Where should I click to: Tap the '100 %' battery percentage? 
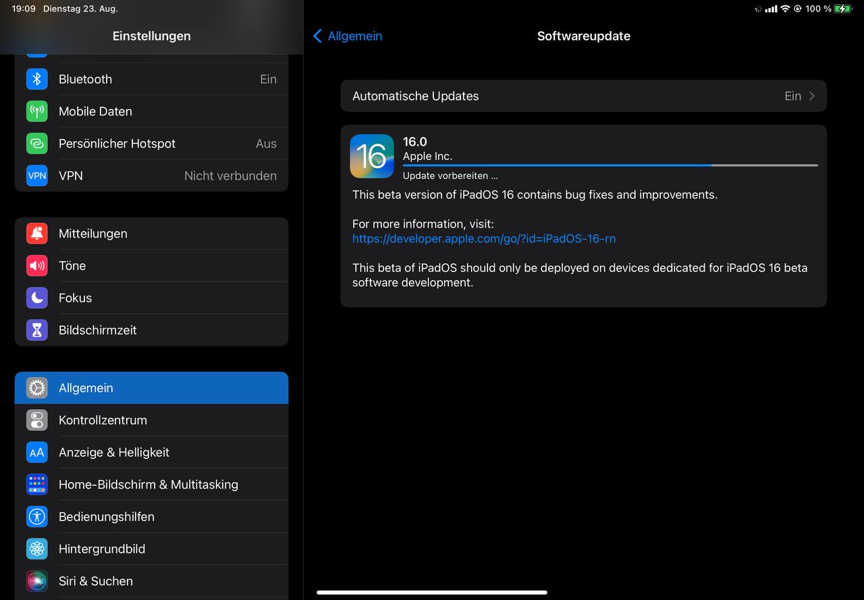(818, 9)
